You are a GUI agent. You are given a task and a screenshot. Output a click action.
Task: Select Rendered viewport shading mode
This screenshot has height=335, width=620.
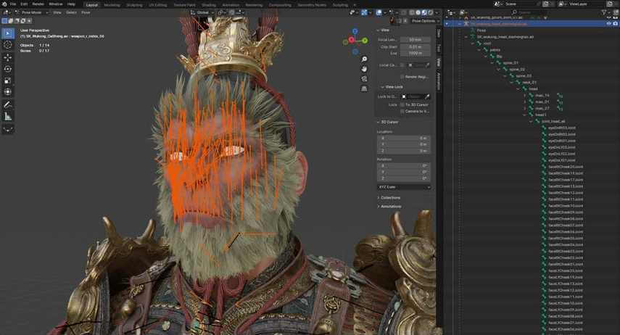coord(431,12)
